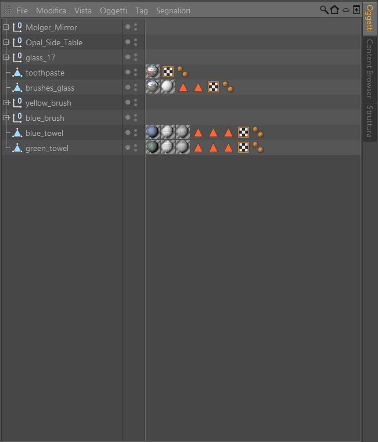Switch to the Content Browser tab

(369, 69)
